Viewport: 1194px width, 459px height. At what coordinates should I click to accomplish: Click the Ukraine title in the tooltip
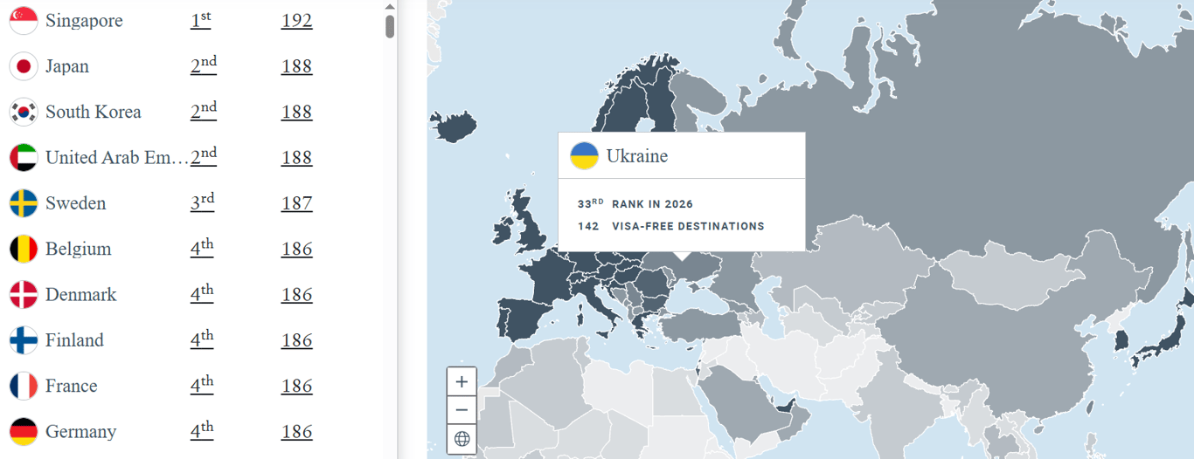tap(637, 156)
